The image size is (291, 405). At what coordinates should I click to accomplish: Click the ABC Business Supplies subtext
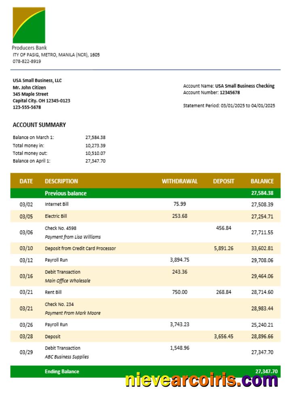coord(67,357)
